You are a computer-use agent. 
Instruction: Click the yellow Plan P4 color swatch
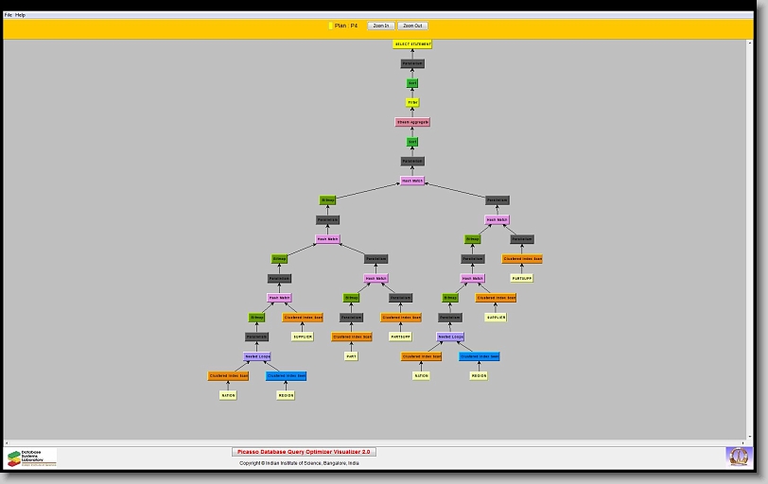point(330,26)
